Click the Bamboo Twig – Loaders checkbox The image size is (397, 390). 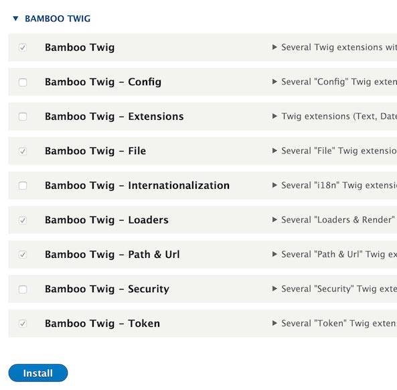(23, 220)
